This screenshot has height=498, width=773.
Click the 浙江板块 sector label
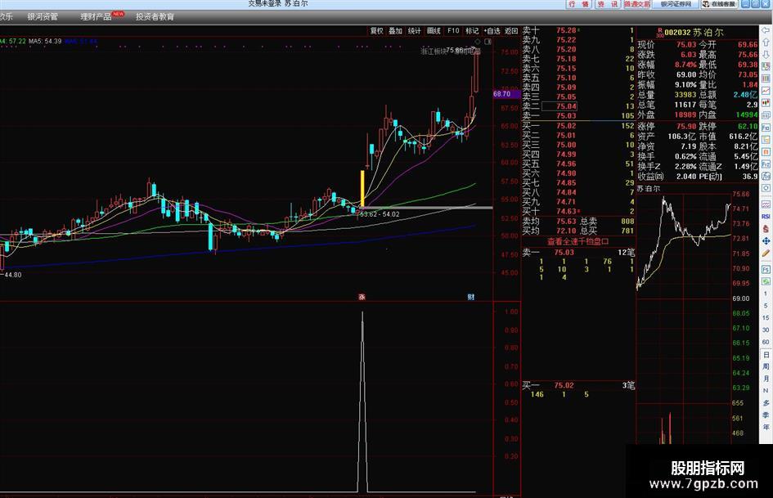(x=434, y=51)
